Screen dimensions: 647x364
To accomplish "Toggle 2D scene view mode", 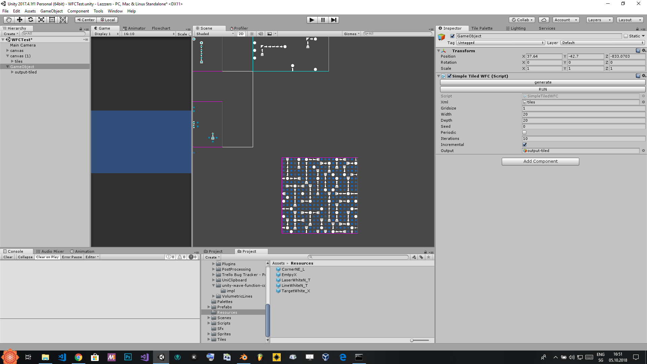I will 241,34.
